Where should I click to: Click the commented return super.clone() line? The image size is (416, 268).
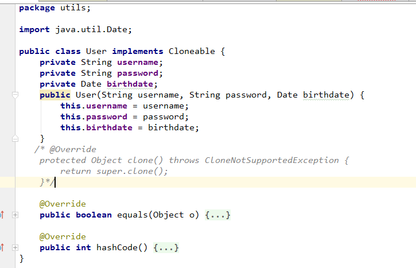point(114,171)
